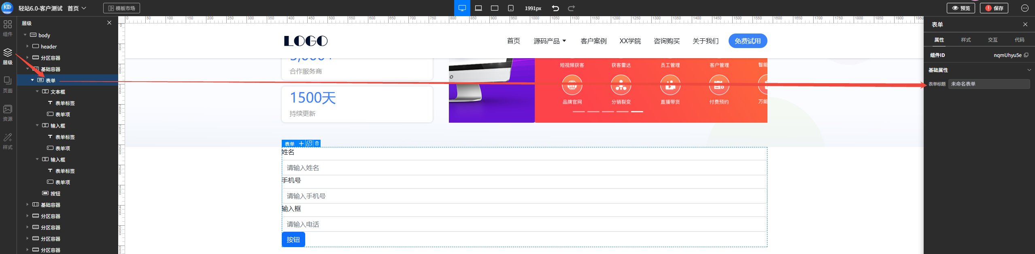The height and width of the screenshot is (254, 1035).
Task: Click the 付费预约 carousel icon
Action: (719, 85)
